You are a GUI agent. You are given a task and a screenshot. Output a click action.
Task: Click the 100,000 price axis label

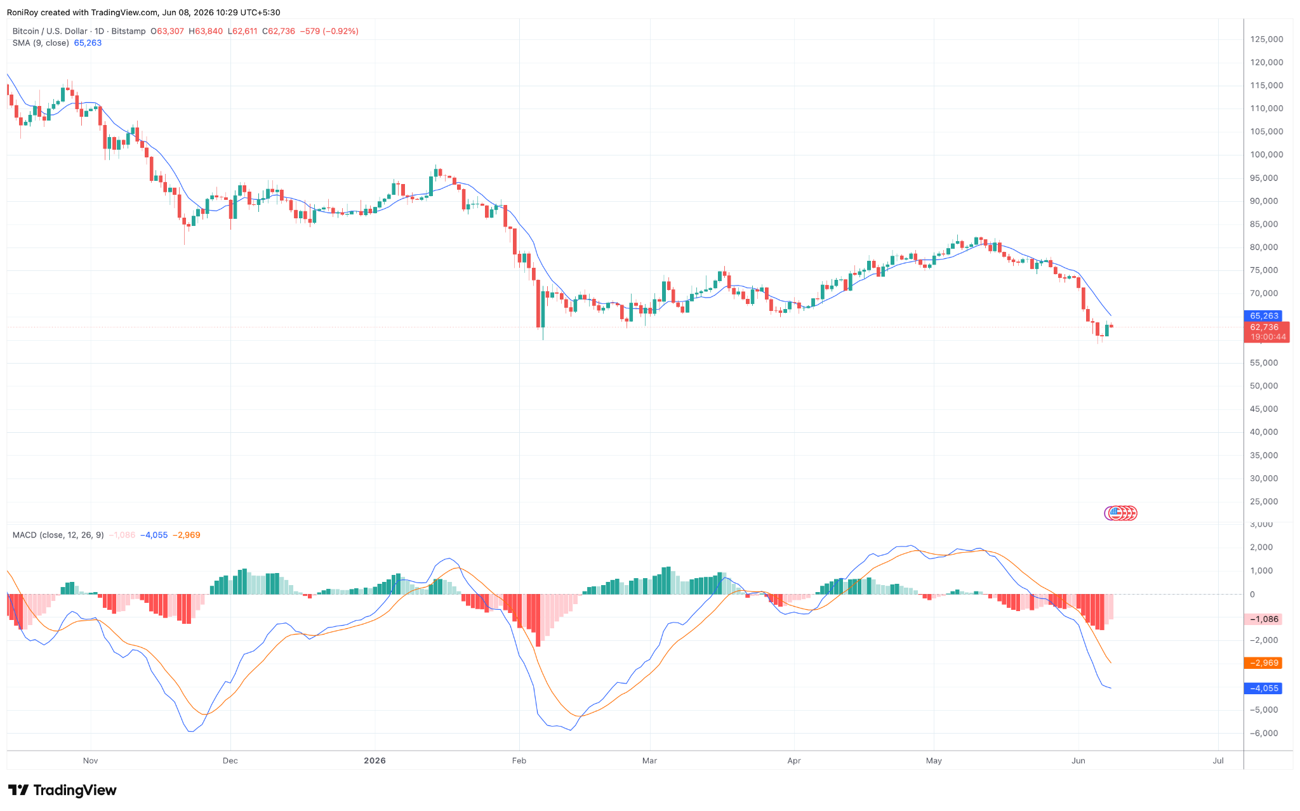pyautogui.click(x=1266, y=155)
